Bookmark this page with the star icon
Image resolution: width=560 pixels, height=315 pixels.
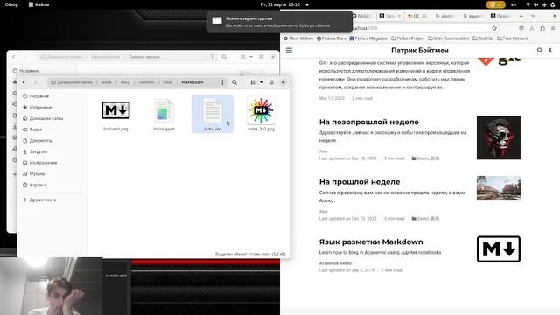[x=494, y=28]
